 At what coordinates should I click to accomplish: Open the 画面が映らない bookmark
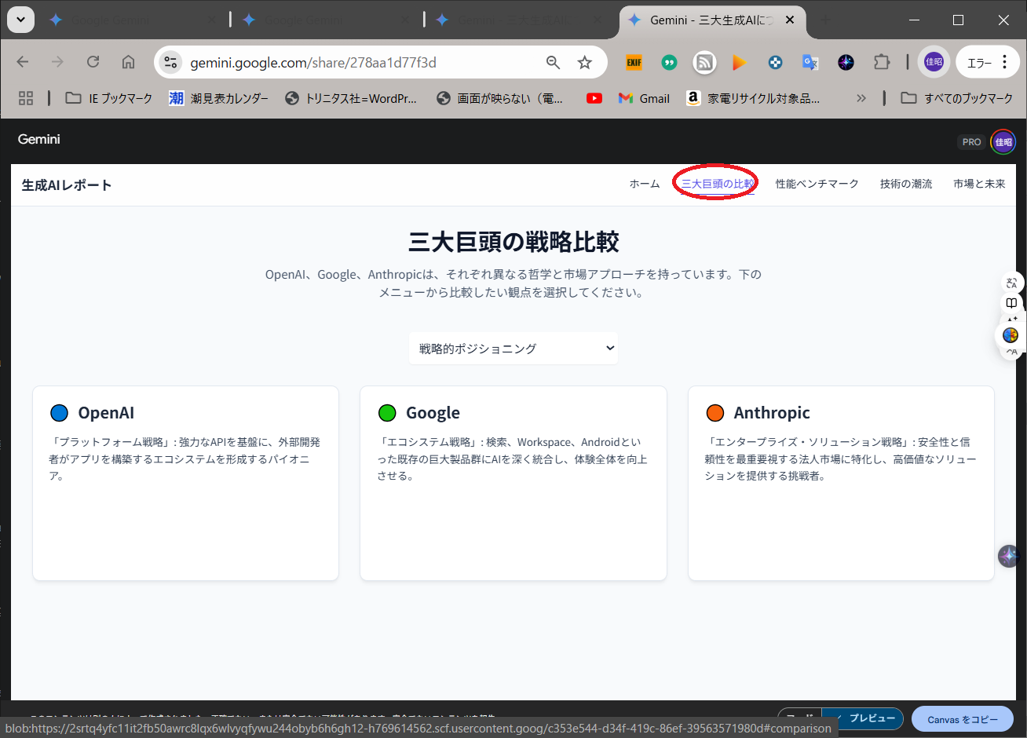[500, 98]
